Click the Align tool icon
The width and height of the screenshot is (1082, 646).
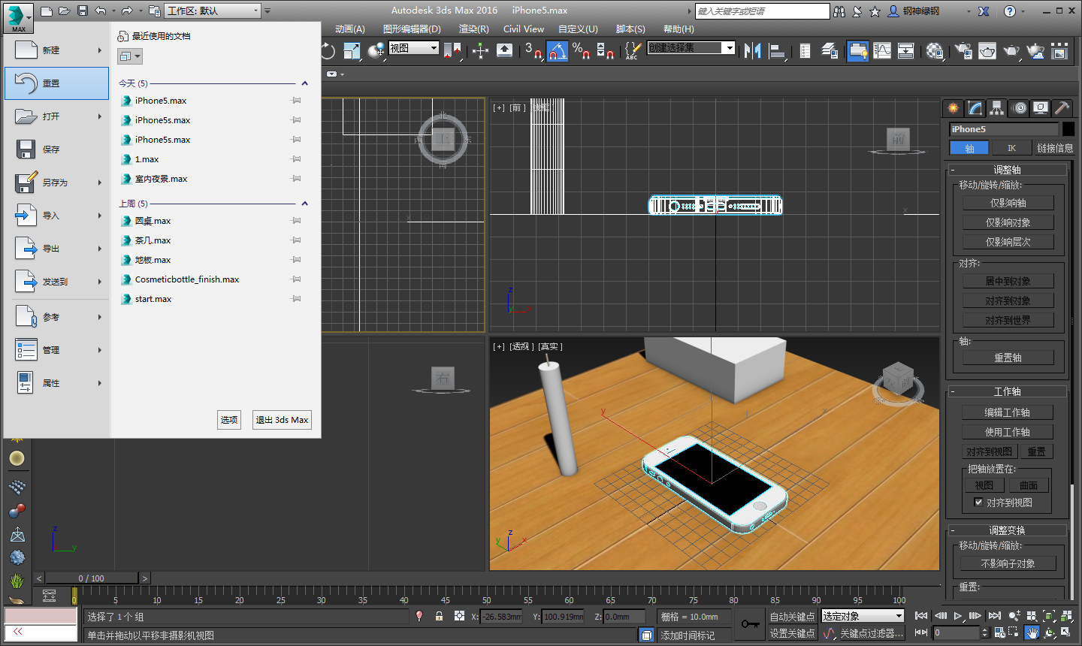778,50
